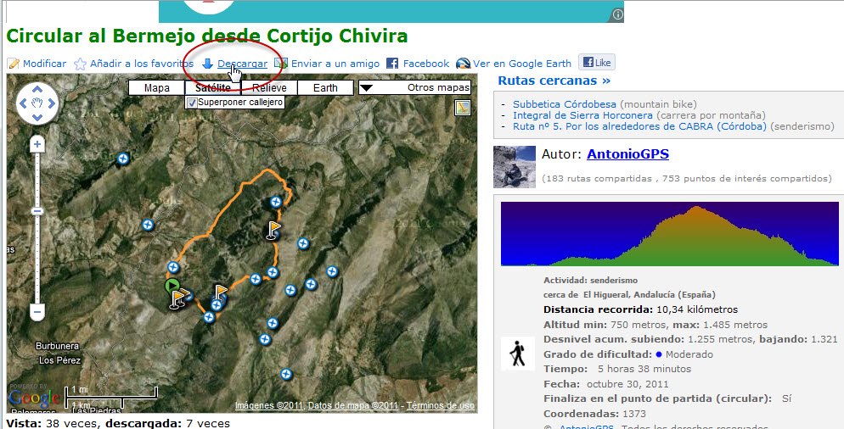Click the Los Pérez place label

pyautogui.click(x=59, y=360)
